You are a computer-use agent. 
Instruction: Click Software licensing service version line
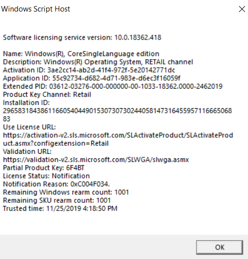pos(82,38)
